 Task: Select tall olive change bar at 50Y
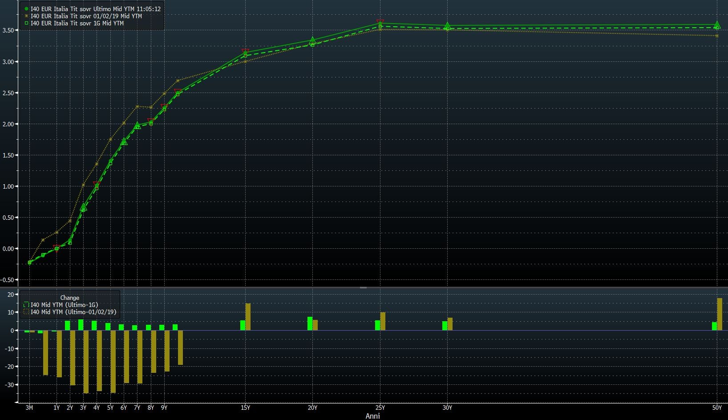tap(720, 314)
